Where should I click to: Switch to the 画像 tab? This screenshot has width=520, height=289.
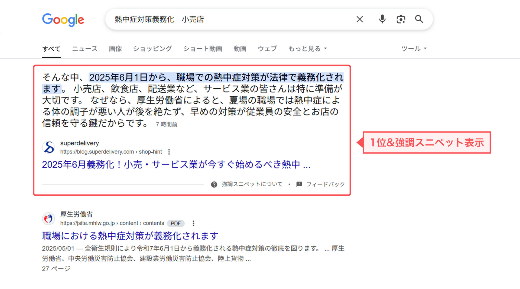pyautogui.click(x=115, y=49)
